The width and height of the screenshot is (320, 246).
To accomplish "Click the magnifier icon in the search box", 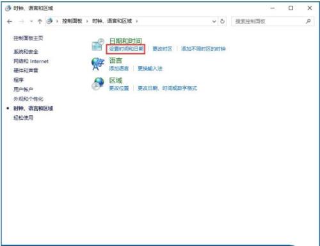I will click(x=308, y=21).
